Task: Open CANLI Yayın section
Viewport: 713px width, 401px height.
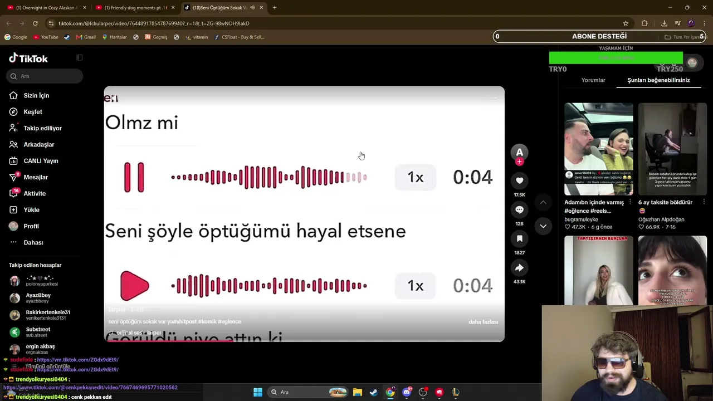Action: click(x=41, y=161)
